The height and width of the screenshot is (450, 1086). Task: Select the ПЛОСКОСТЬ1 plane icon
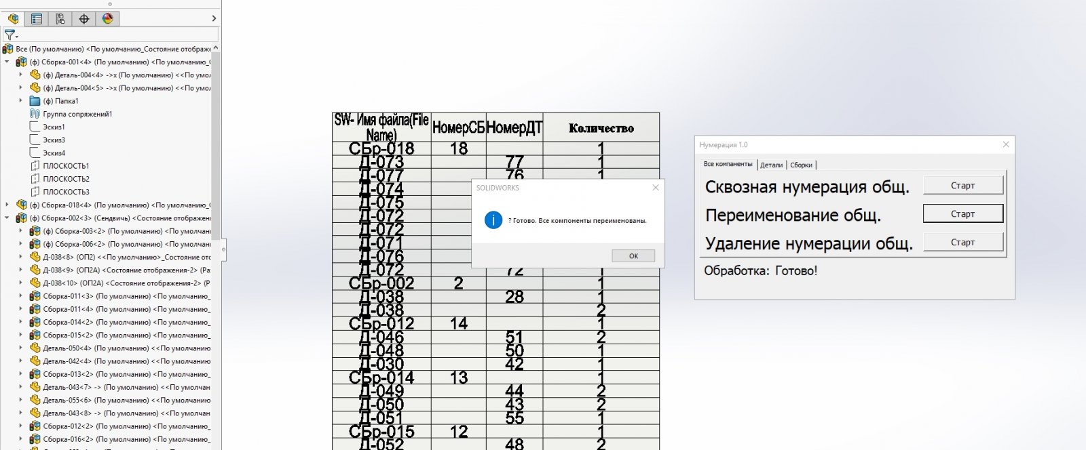(35, 166)
